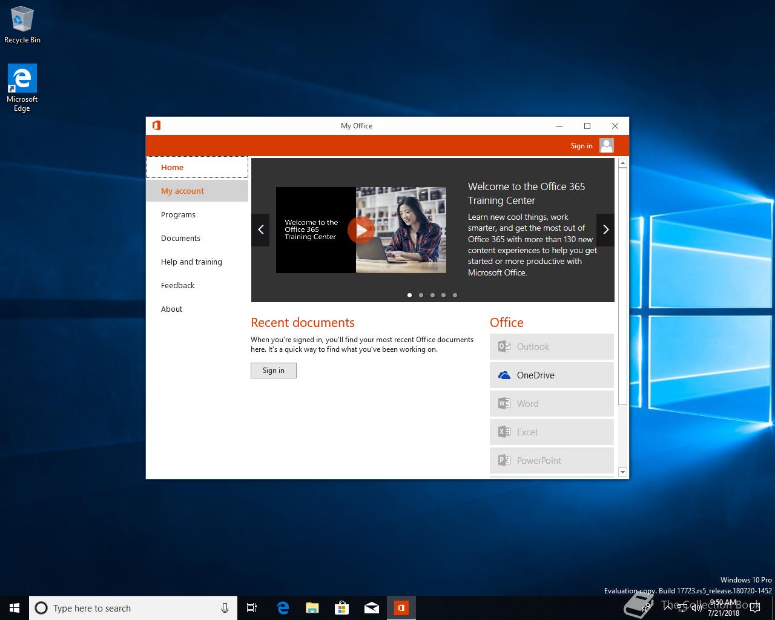Show the next carousel slide
Screen dimensions: 775x620
pos(605,230)
